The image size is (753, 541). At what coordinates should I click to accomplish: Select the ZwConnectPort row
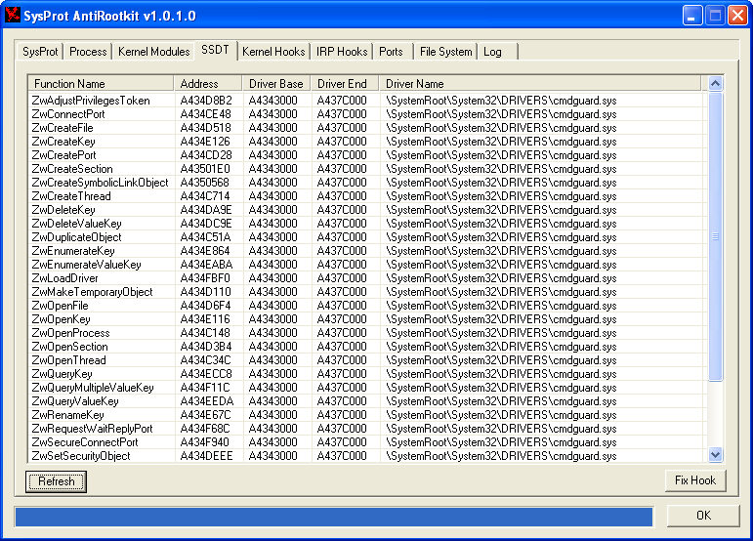[x=365, y=114]
